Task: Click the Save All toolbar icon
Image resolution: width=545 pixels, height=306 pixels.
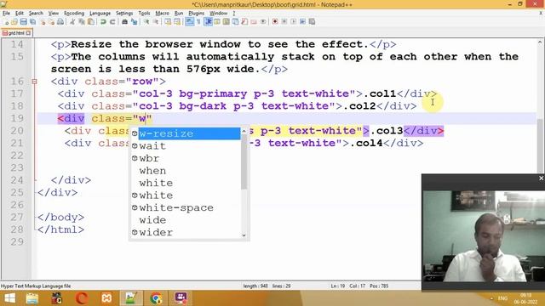Action: (x=32, y=21)
